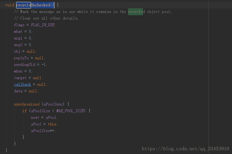This screenshot has width=232, height=154.
Task: Click sPoolSync in synchronized statement
Action: coord(53,104)
